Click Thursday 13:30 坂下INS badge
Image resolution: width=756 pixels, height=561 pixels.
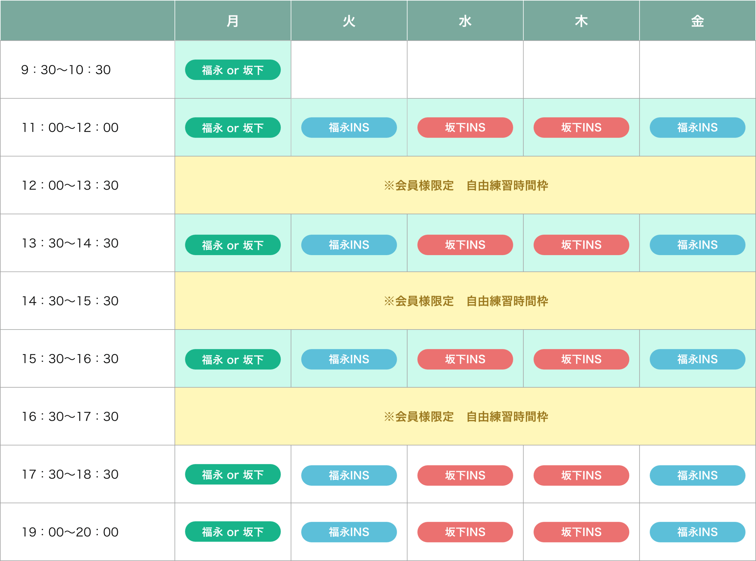tap(581, 245)
